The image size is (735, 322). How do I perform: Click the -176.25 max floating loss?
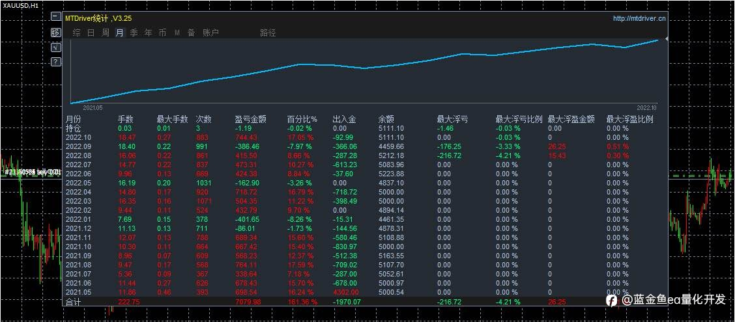tap(449, 146)
